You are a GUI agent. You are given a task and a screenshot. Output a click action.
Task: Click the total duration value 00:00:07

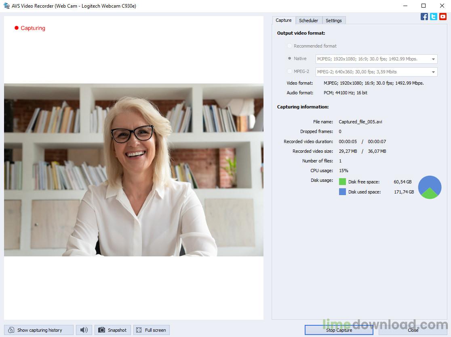pyautogui.click(x=377, y=141)
